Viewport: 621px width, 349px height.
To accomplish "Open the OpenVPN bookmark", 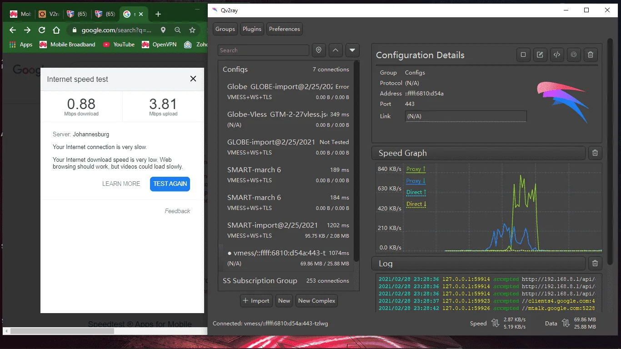I will (x=159, y=45).
